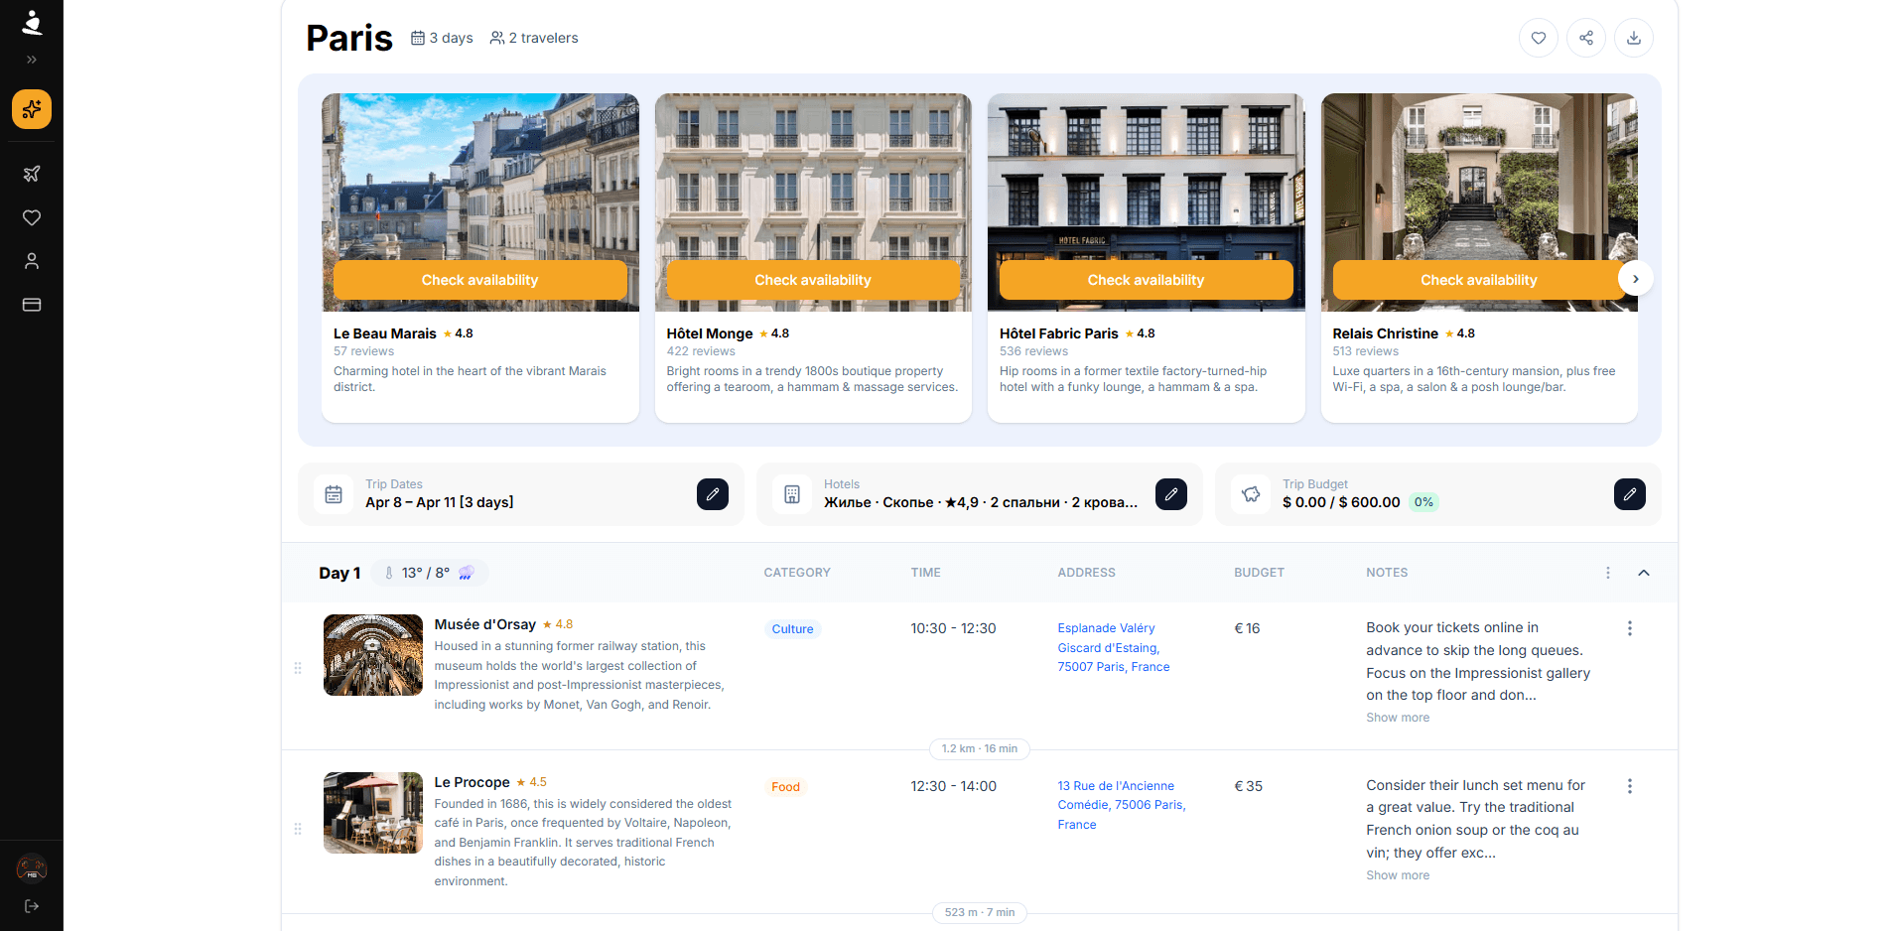Viewport: 1897px width, 931px height.
Task: Show more of the Musée d'Orsay notes
Action: (x=1397, y=718)
